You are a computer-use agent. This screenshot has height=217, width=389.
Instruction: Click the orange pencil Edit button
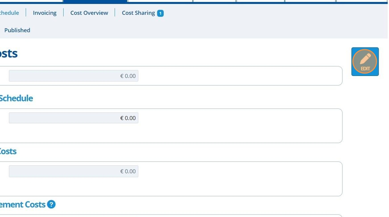pyautogui.click(x=365, y=61)
